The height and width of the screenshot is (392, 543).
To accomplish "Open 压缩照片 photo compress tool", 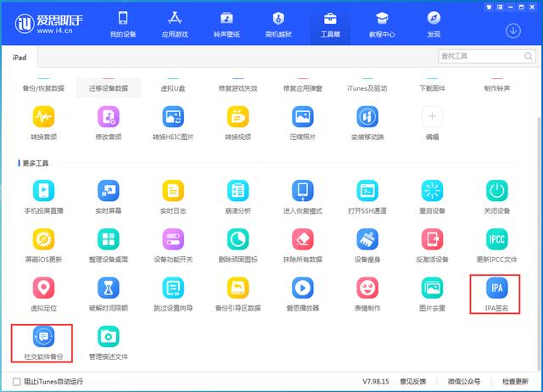I will (303, 117).
